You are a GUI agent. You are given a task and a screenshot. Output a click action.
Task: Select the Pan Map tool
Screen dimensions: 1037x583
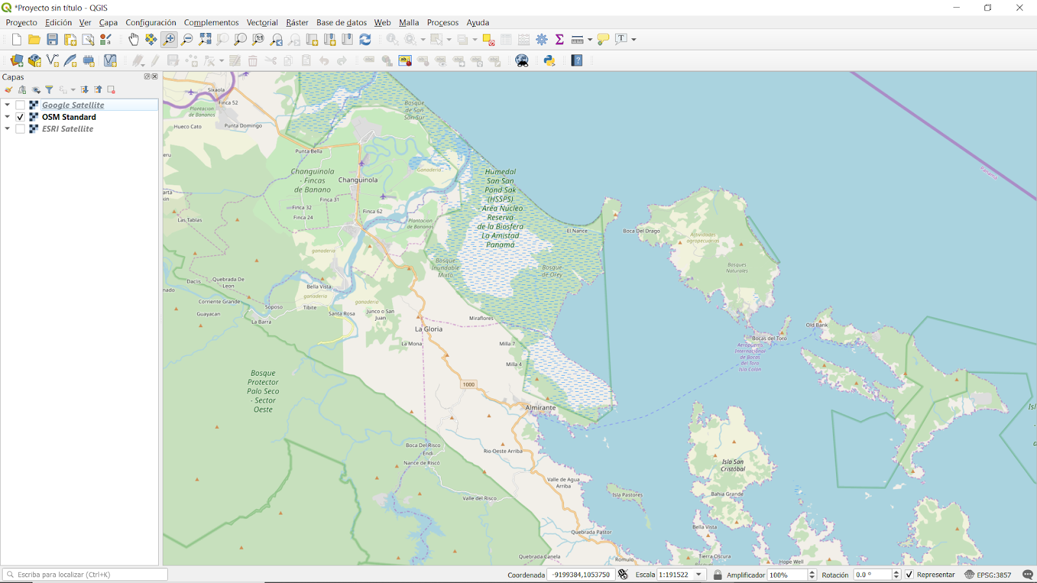click(x=134, y=39)
